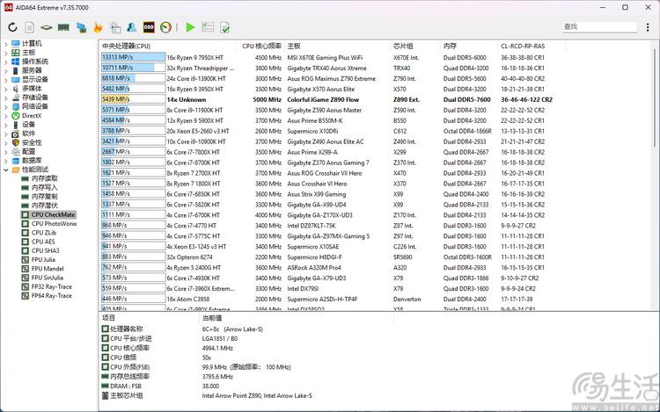Image resolution: width=660 pixels, height=412 pixels.
Task: Select the CPU SHA3 benchmark
Action: point(45,250)
